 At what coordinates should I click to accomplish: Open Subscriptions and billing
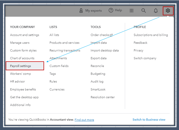tap(151, 35)
